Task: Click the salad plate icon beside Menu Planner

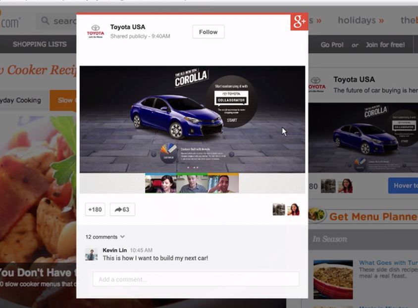Action: [x=317, y=215]
